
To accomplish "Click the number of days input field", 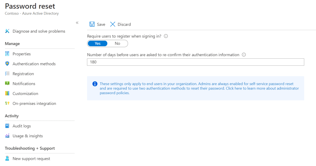I will click(195, 62).
